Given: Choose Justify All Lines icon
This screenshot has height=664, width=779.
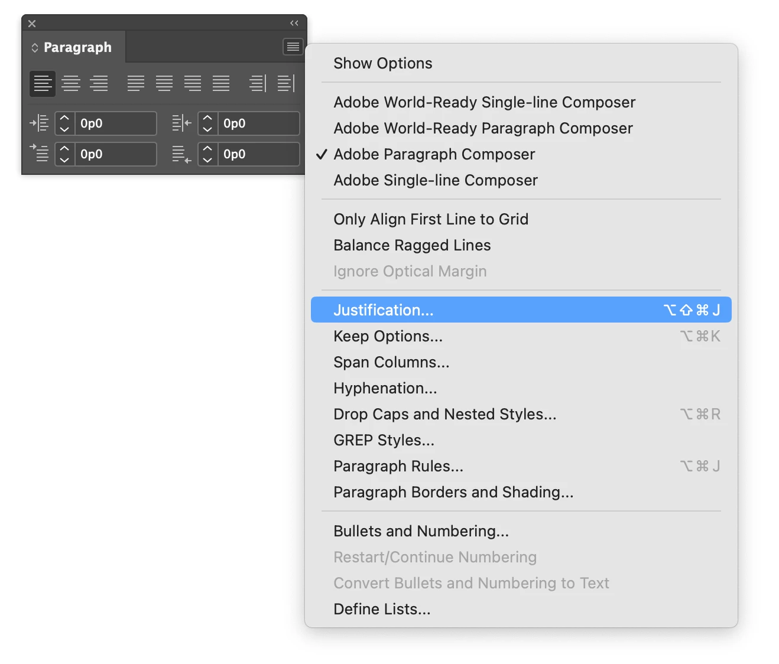Looking at the screenshot, I should pos(221,84).
